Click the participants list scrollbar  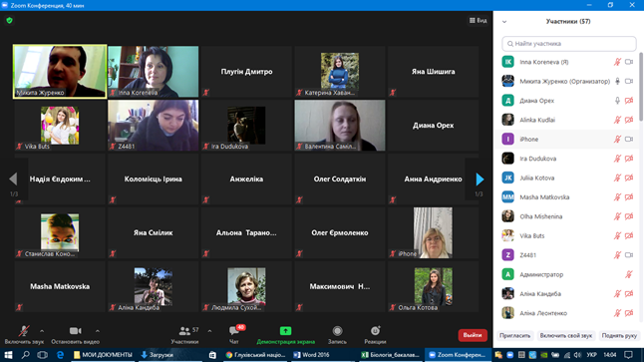(641, 87)
